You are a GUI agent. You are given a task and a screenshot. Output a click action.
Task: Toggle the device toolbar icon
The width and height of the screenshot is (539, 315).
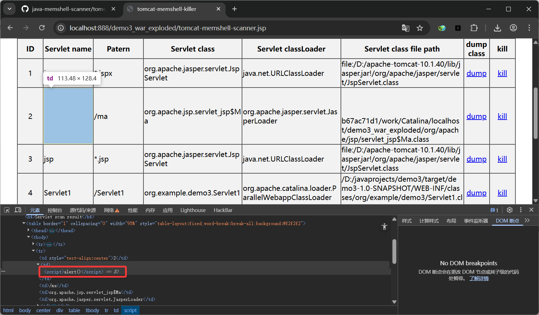click(x=18, y=210)
